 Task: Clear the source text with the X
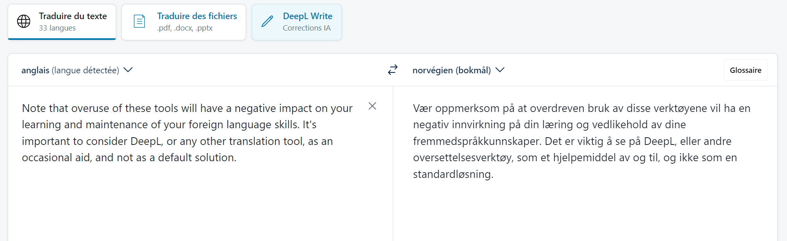pos(372,106)
